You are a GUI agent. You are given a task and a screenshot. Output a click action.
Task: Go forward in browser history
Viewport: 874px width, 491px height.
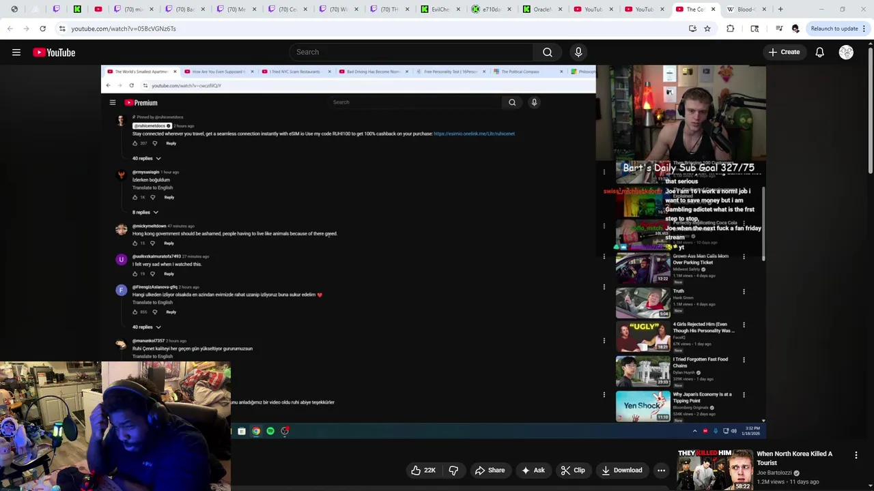tap(27, 29)
